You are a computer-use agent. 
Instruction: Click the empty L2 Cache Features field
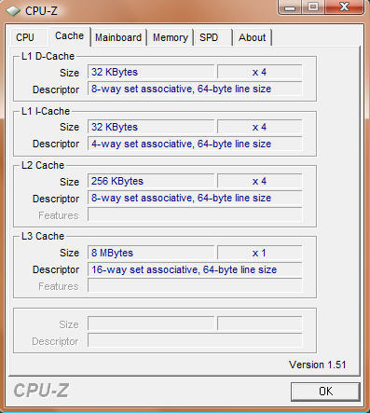coord(195,214)
